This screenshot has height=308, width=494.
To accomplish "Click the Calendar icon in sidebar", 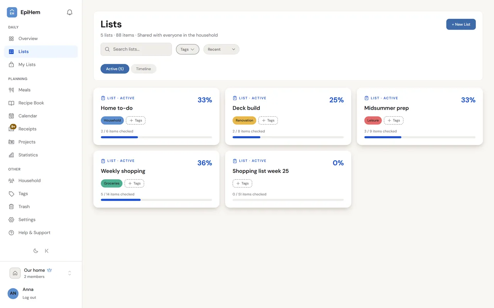I will [11, 116].
